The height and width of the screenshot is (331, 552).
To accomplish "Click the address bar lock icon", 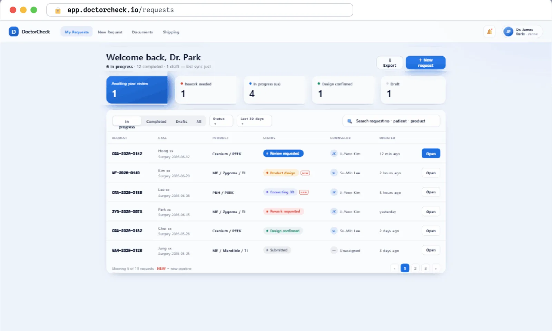I will click(58, 10).
